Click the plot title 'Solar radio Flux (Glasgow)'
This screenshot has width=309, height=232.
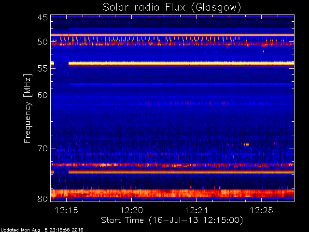(172, 8)
